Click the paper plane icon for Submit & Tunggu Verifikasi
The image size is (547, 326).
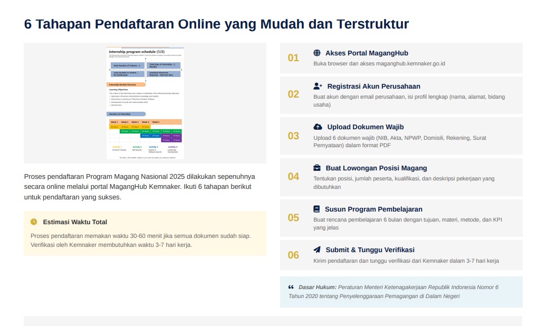tap(317, 250)
